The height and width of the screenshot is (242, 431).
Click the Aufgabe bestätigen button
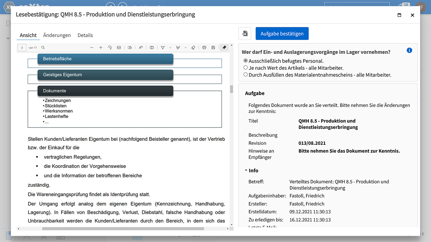[x=282, y=34]
